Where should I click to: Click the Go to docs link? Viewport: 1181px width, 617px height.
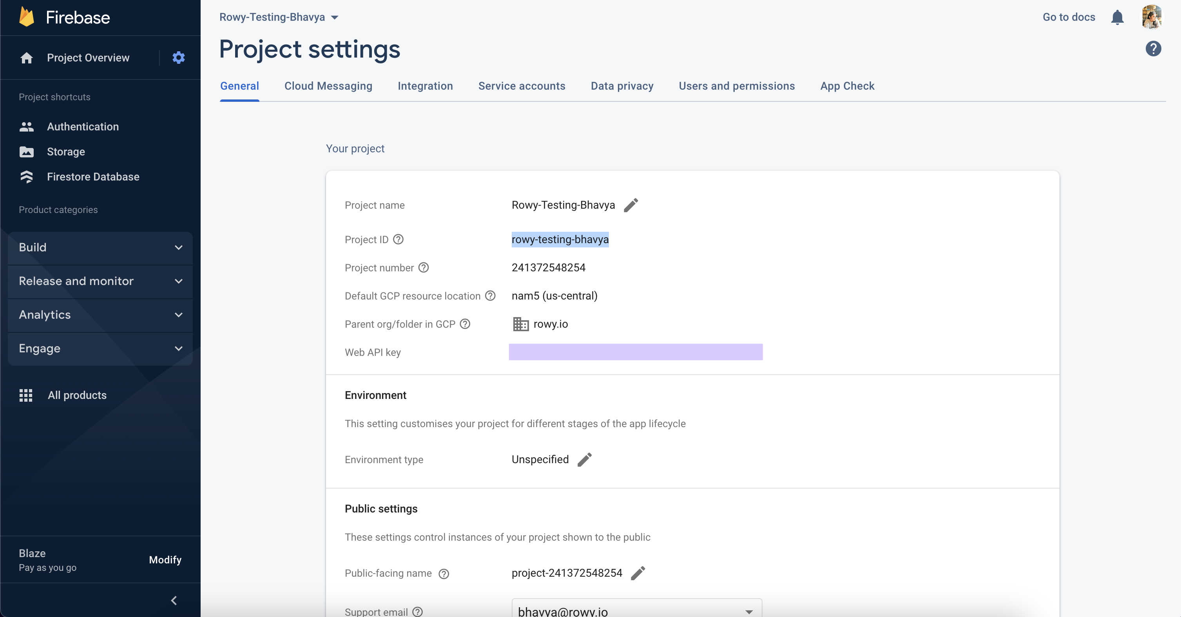1068,17
